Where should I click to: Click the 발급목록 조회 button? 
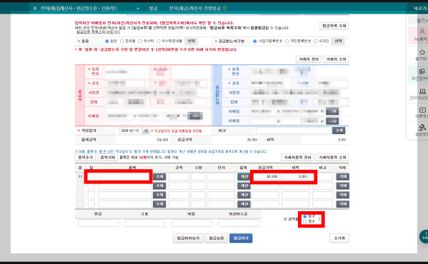334,26
